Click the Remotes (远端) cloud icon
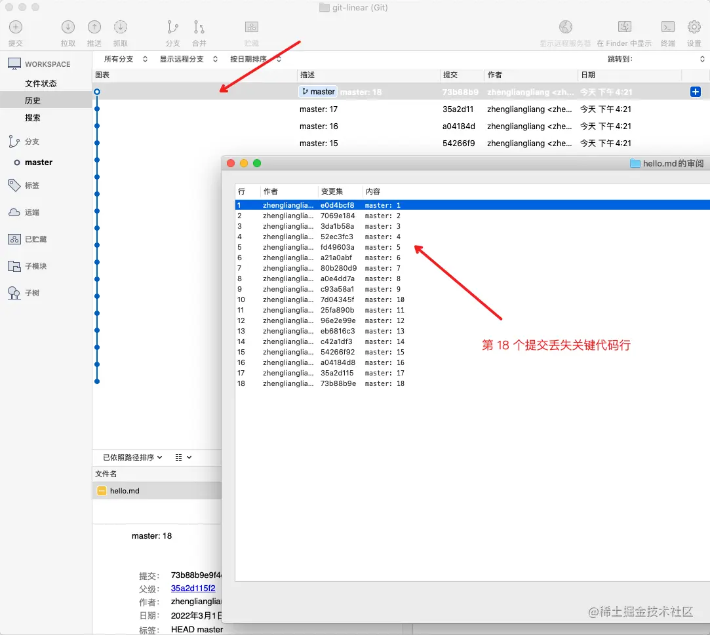This screenshot has height=635, width=710. (14, 212)
